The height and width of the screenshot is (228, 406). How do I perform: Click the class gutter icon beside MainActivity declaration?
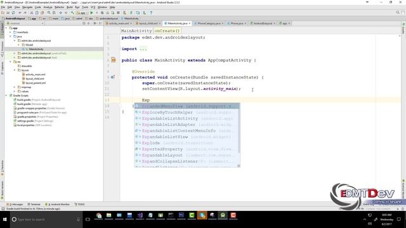click(114, 60)
